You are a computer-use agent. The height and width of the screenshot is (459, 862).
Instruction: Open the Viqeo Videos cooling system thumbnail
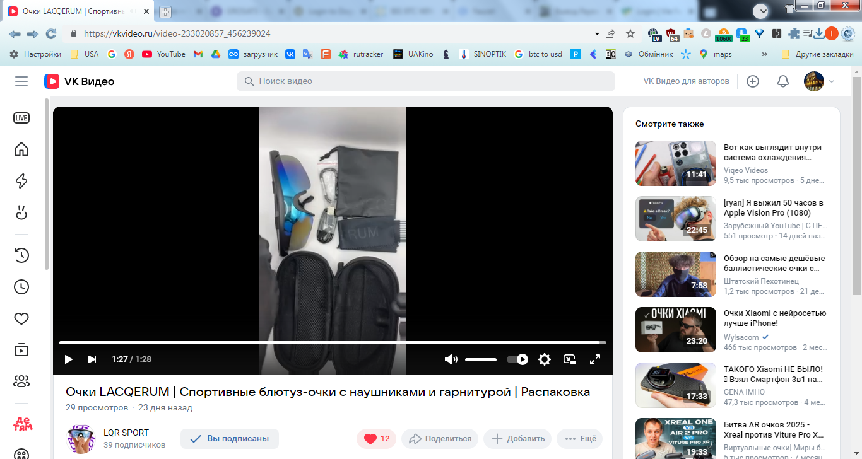click(676, 163)
